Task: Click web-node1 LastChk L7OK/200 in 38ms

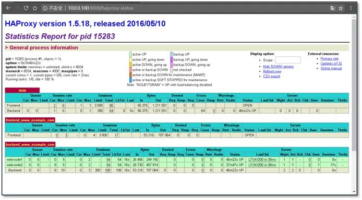Action: click(262, 159)
